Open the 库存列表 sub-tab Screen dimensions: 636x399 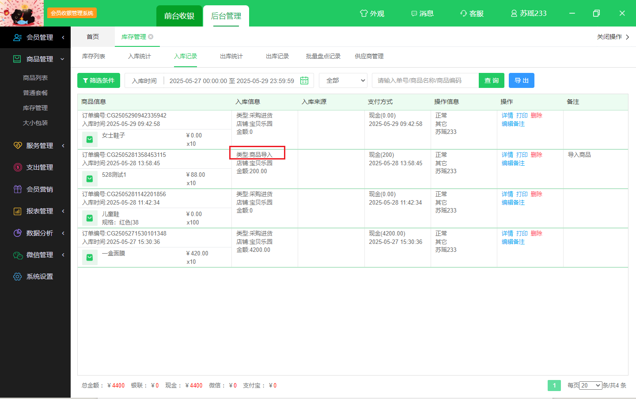(x=94, y=56)
